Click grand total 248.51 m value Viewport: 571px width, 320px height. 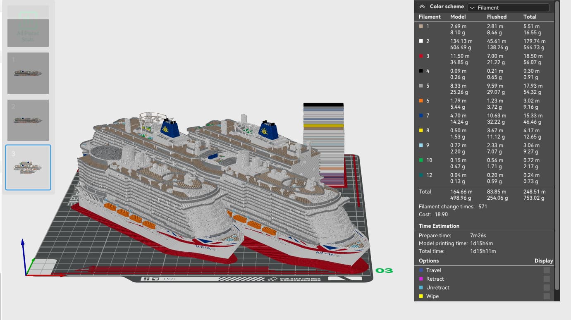tap(535, 191)
